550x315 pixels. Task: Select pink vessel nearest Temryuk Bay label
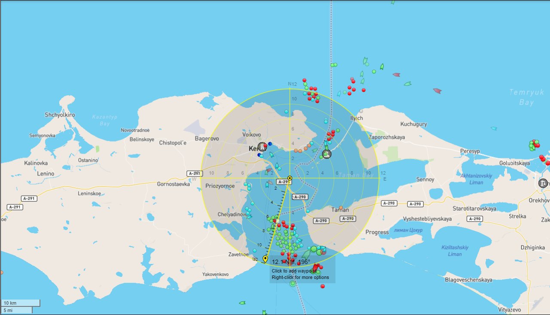pyautogui.click(x=437, y=91)
